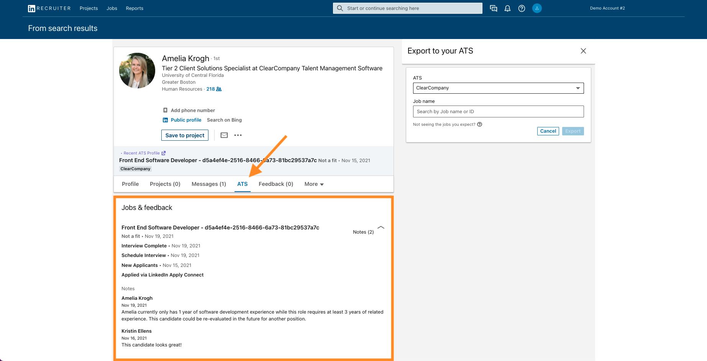Image resolution: width=707 pixels, height=361 pixels.
Task: Click Applied via LinkedIn Apply Connect
Action: (x=162, y=275)
